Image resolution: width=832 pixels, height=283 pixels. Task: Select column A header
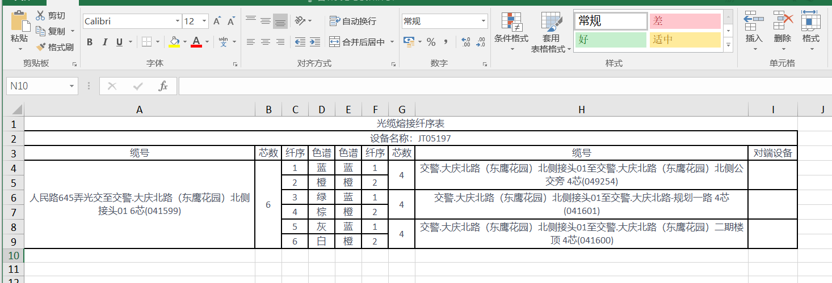(140, 110)
